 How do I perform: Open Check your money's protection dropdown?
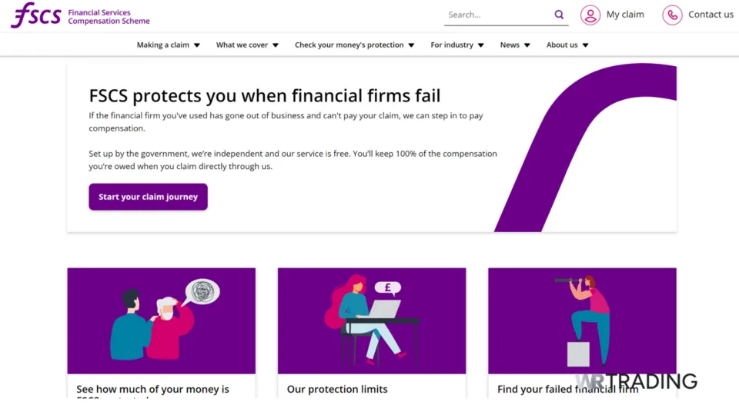pyautogui.click(x=354, y=45)
